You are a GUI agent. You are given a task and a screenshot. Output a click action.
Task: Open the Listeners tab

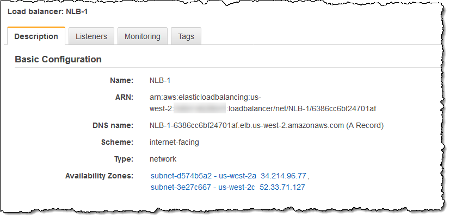click(x=91, y=36)
